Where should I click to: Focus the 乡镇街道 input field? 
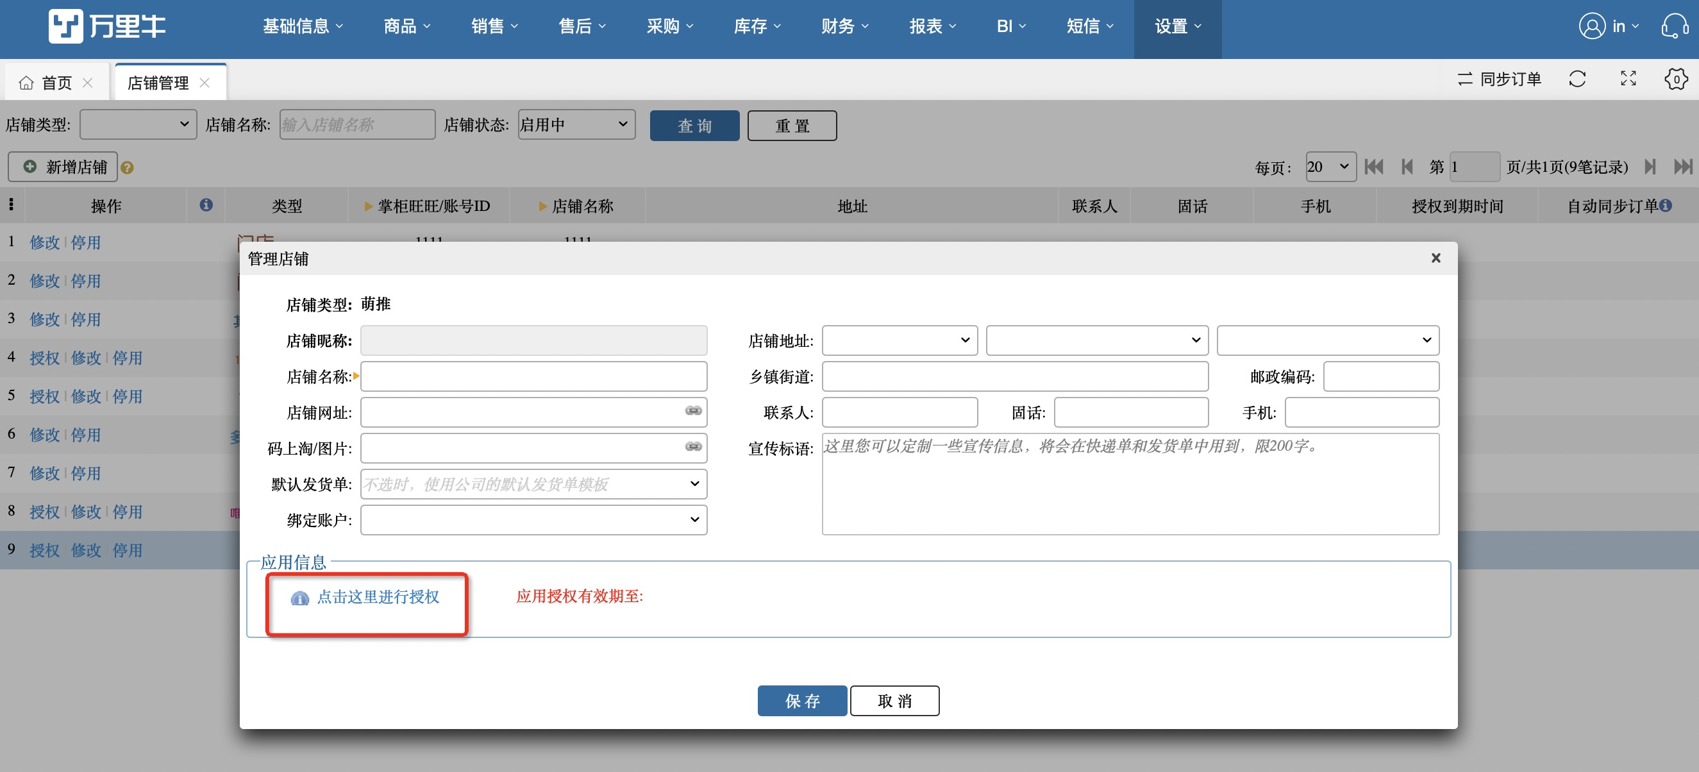1015,376
